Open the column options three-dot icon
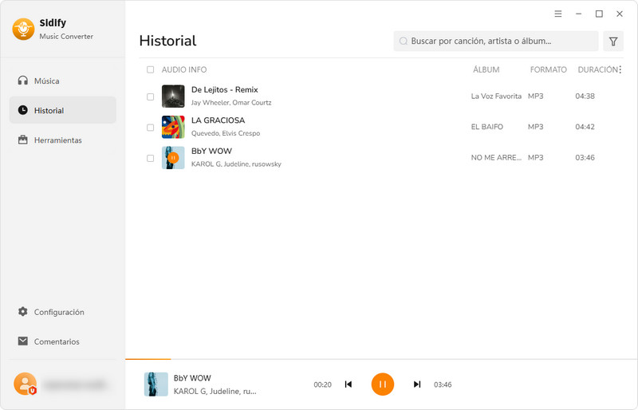This screenshot has height=410, width=638. (x=620, y=69)
